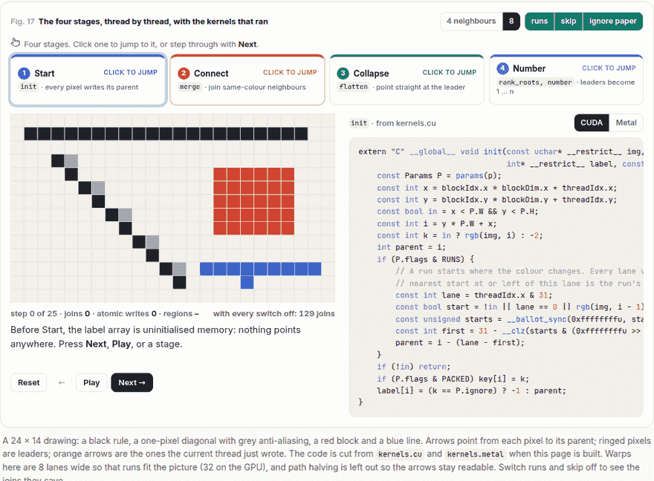Viewport: 654px width, 481px height.
Task: Jump to the Connect stage card
Action: point(247,80)
